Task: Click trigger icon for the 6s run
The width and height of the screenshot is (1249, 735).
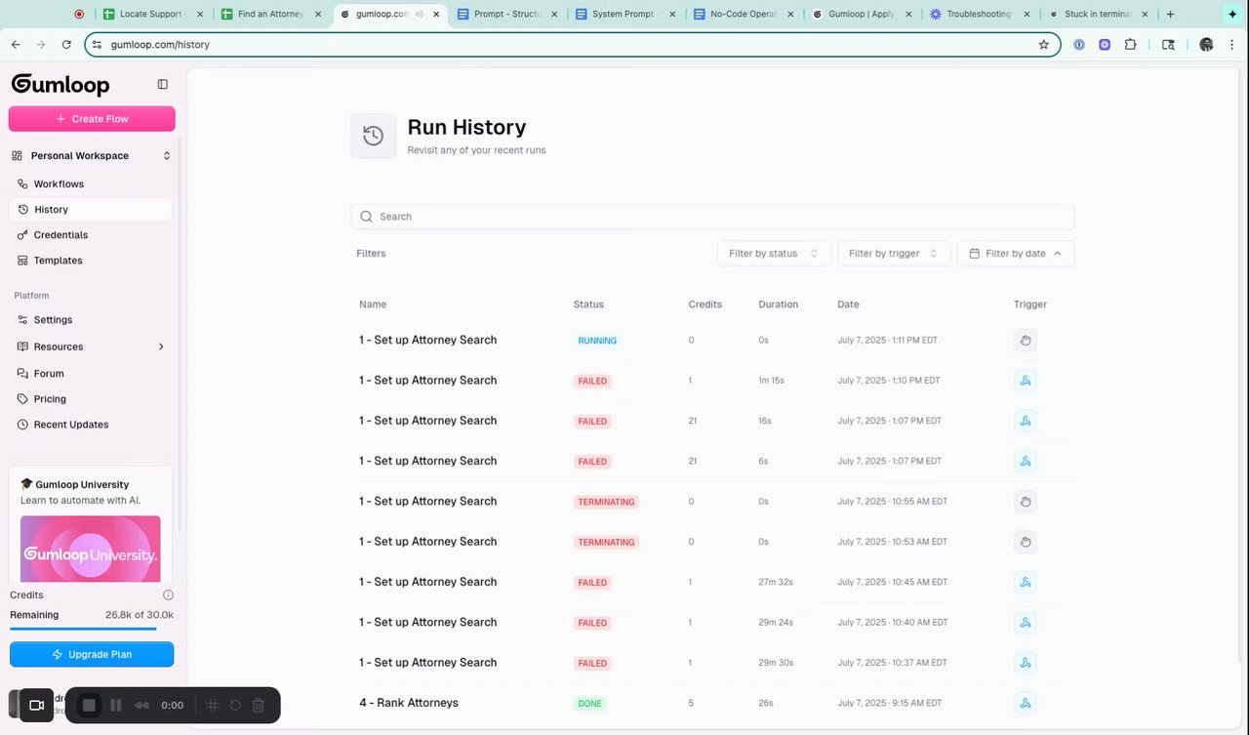Action: pos(1025,461)
